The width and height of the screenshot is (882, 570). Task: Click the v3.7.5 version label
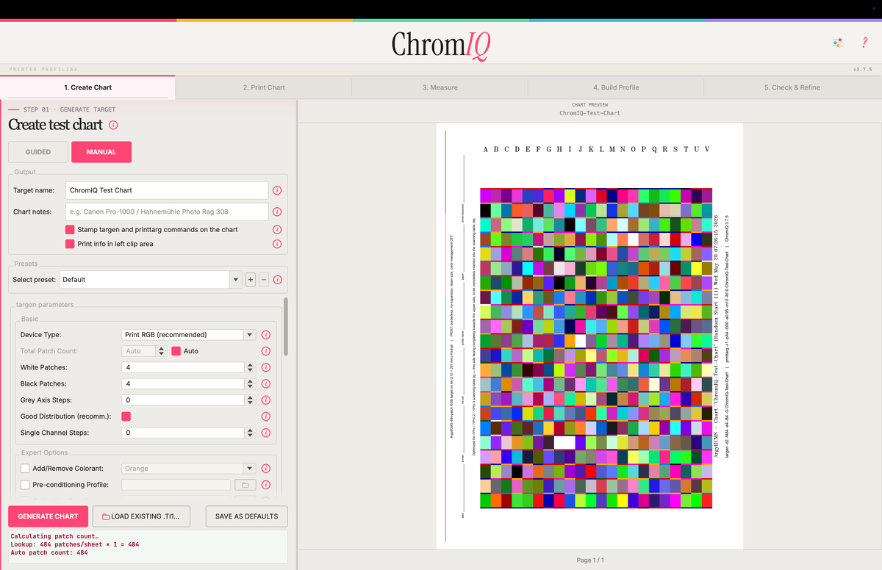coord(862,69)
